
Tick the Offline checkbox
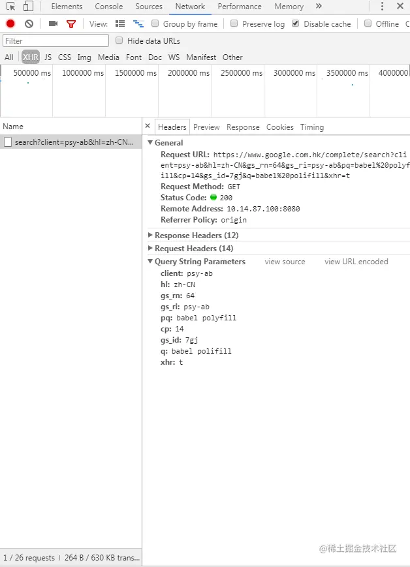point(368,23)
